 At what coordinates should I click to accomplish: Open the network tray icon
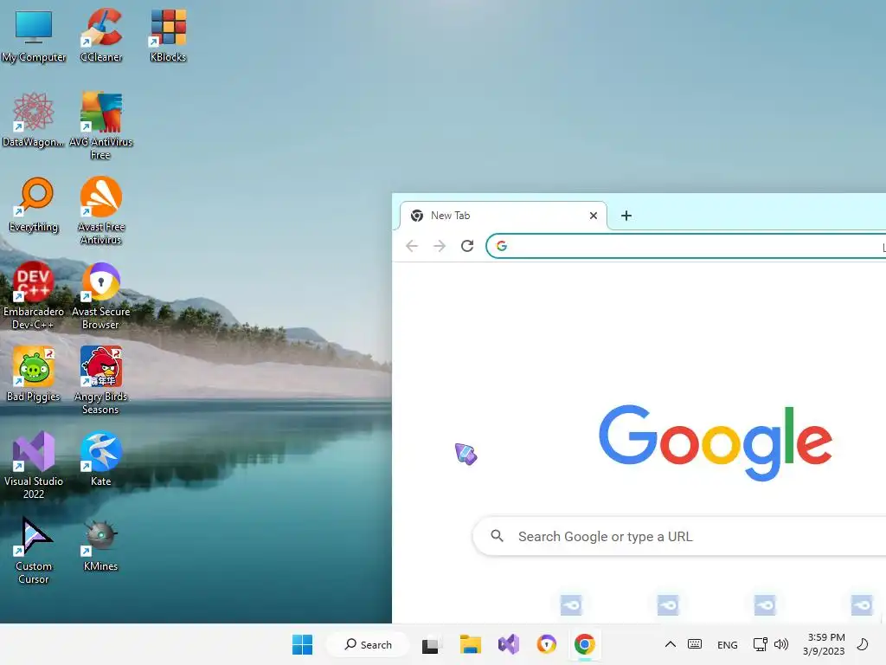[761, 644]
